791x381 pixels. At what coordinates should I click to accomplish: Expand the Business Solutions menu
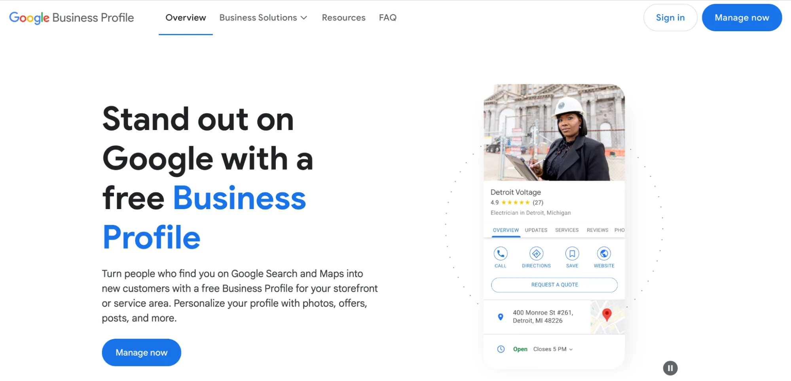258,17
